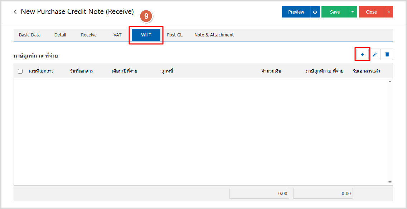Select the WHT tab
This screenshot has height=209, width=407.
pyautogui.click(x=146, y=35)
